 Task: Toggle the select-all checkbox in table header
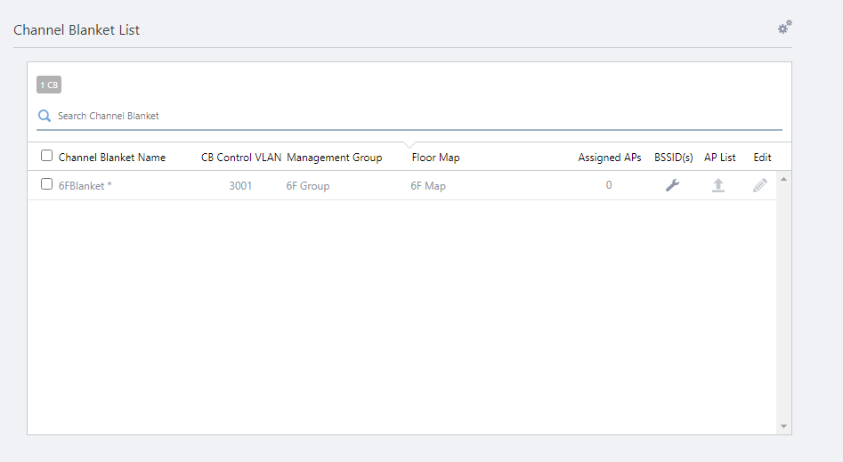point(47,156)
